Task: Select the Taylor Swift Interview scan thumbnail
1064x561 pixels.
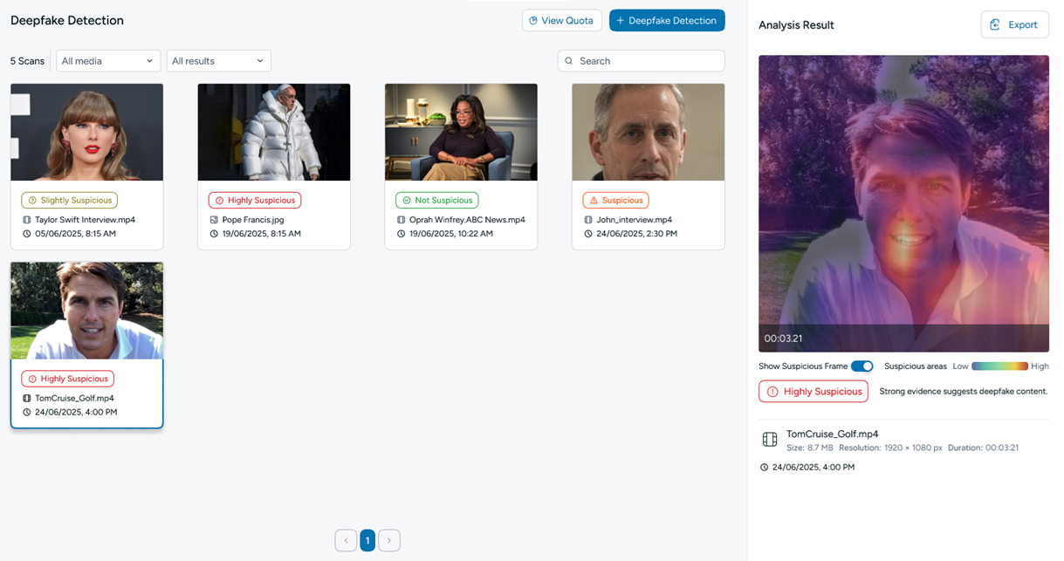Action: click(x=86, y=132)
